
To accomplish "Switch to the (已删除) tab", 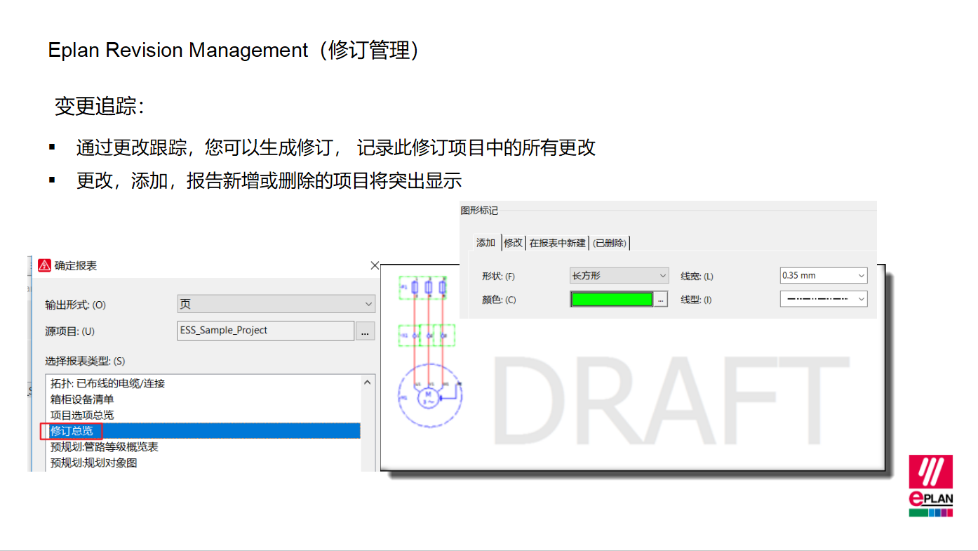I will coord(610,243).
